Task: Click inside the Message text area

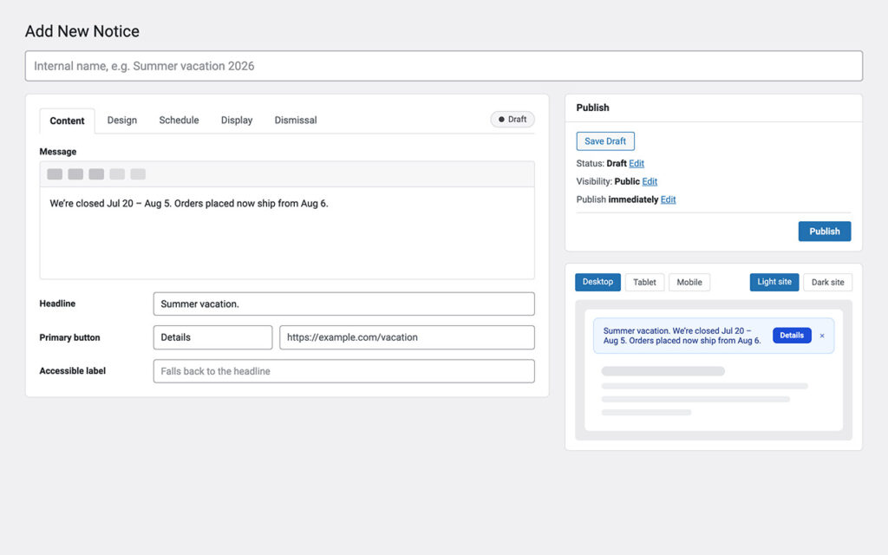Action: click(x=287, y=232)
